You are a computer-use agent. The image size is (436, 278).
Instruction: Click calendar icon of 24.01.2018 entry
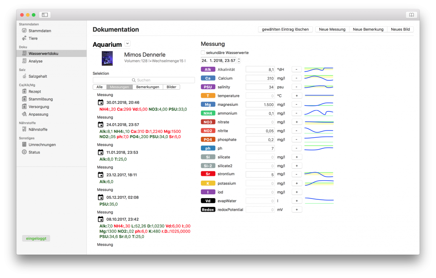[x=100, y=125]
